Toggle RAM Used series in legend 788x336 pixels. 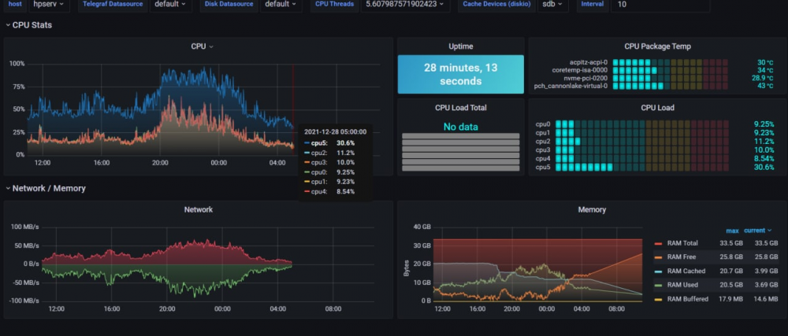tap(682, 285)
